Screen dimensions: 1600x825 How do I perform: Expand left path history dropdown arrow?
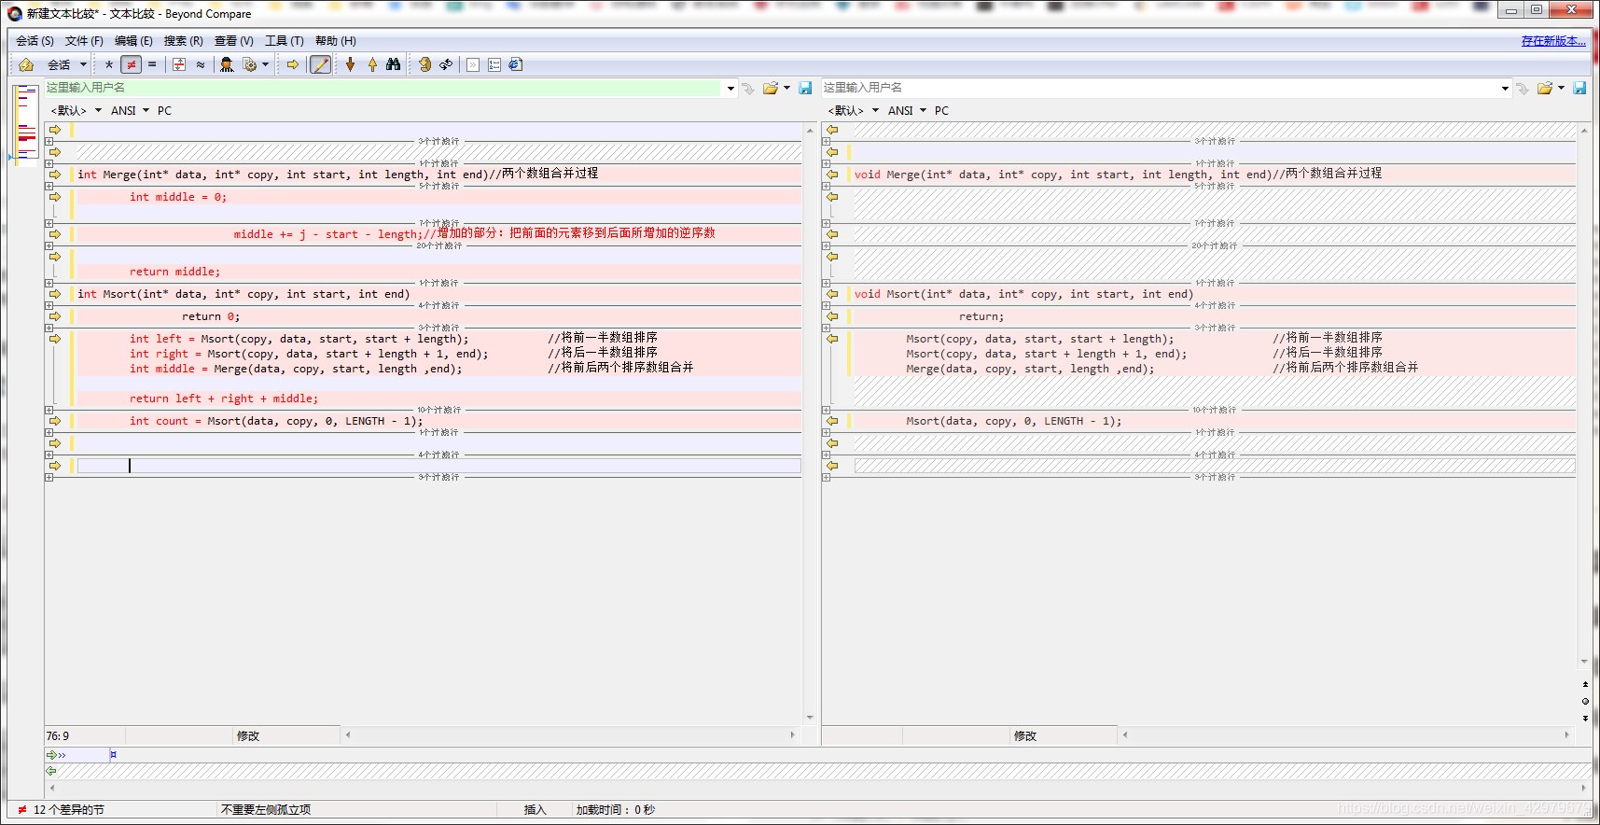[730, 89]
